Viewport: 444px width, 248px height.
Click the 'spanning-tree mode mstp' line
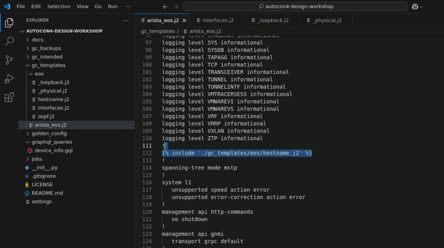coord(199,168)
